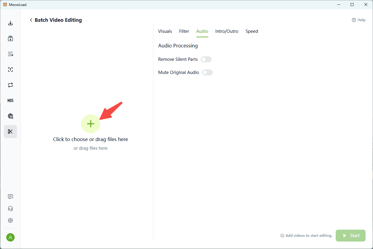Select the text extraction 'T' frame icon
This screenshot has width=373, height=249.
click(10, 70)
